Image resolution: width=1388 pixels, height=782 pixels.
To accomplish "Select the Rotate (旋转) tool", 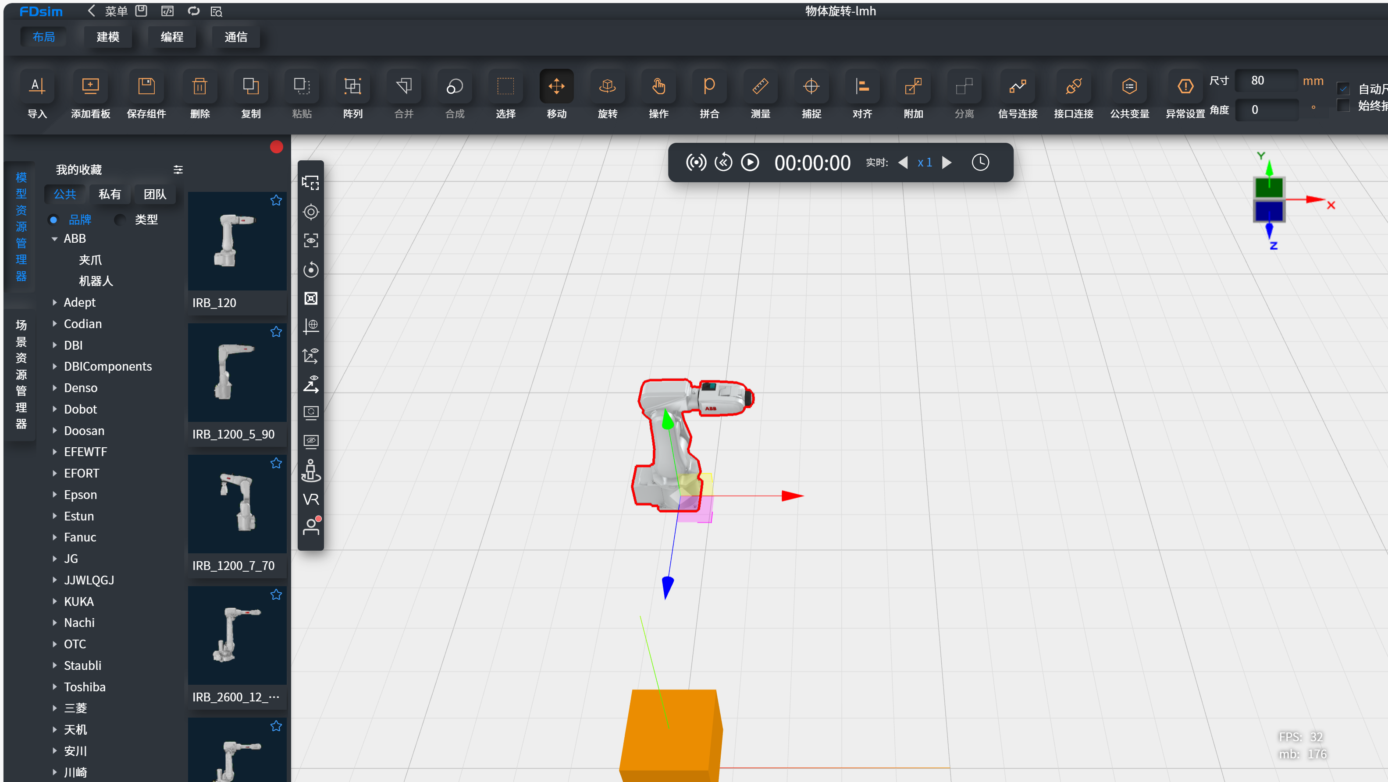I will 607,86.
